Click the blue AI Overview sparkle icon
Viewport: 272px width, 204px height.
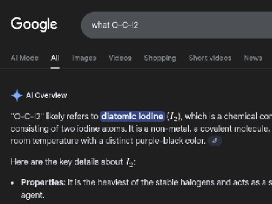click(17, 95)
